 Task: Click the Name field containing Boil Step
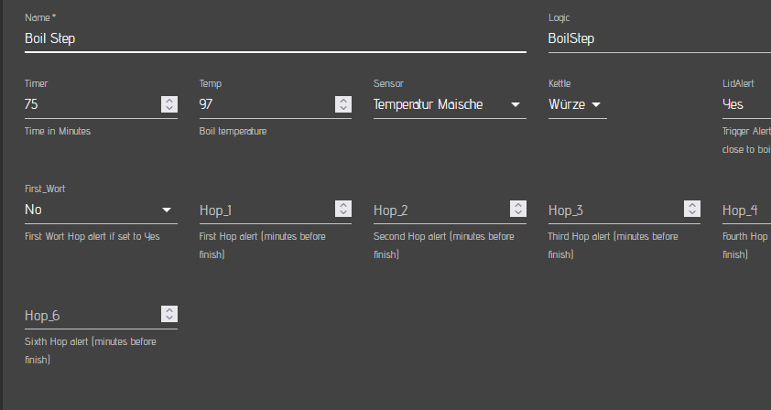click(275, 39)
